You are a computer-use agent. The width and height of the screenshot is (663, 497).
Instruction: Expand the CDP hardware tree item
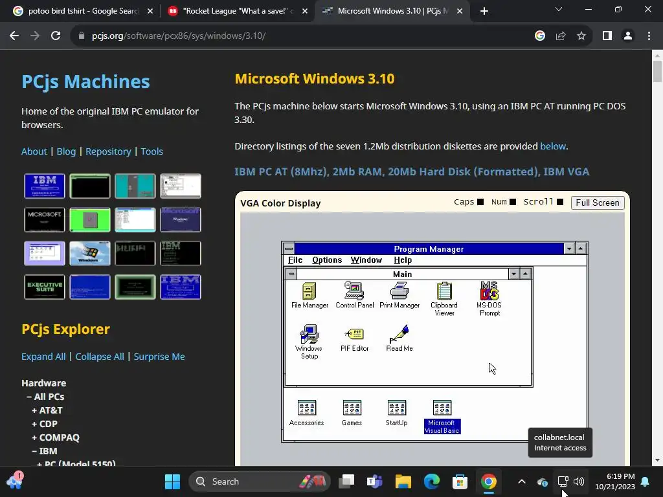45,424
